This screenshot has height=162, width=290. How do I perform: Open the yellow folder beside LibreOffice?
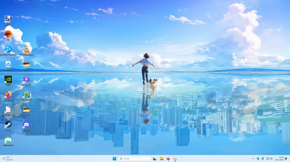click(26, 111)
